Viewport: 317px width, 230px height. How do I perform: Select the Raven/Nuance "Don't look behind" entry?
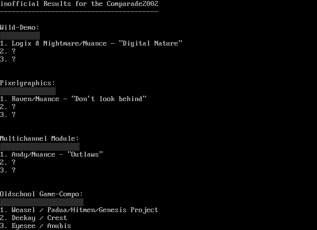coord(73,99)
